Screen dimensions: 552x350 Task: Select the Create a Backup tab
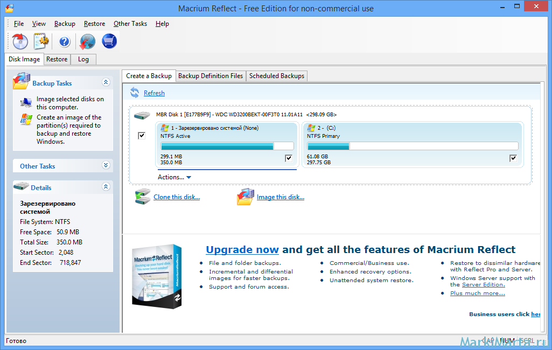coord(149,76)
